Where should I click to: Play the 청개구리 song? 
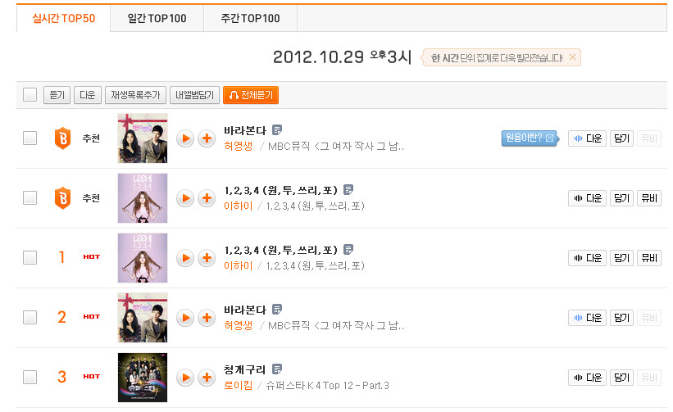185,378
